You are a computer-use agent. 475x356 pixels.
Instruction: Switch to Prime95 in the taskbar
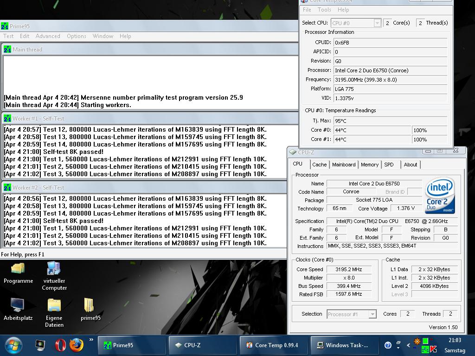[x=132, y=345]
